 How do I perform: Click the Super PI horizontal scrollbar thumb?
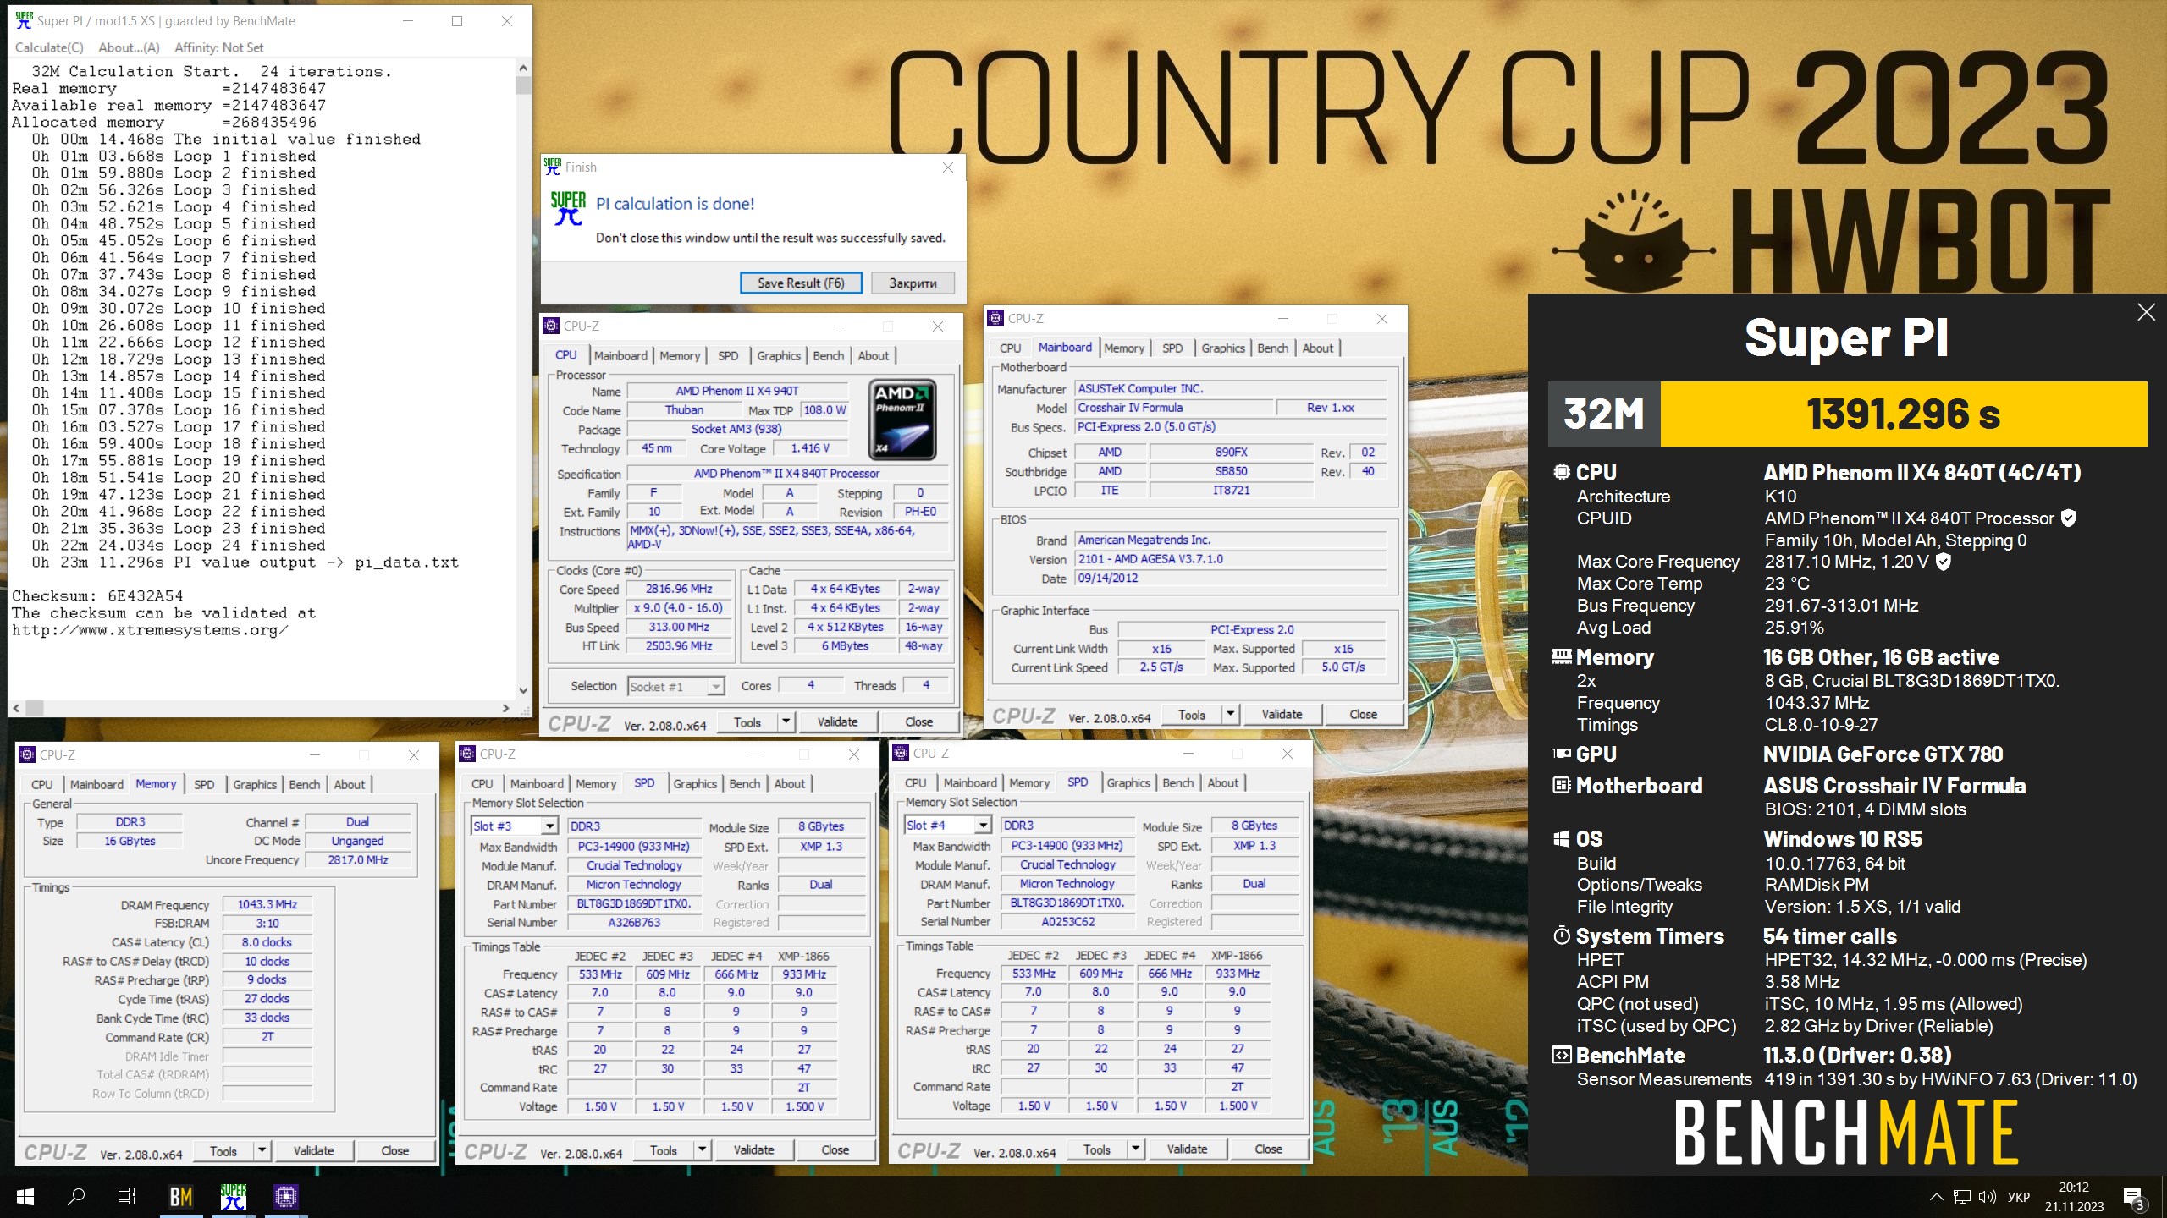click(34, 708)
